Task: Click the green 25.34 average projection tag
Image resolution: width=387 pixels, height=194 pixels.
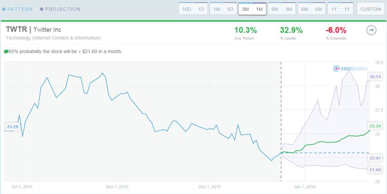Action: [x=375, y=126]
